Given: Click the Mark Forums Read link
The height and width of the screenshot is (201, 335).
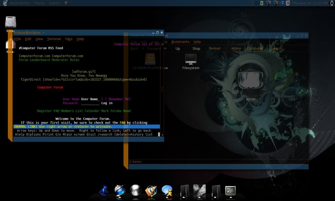Looking at the screenshot, I should point(116,111).
